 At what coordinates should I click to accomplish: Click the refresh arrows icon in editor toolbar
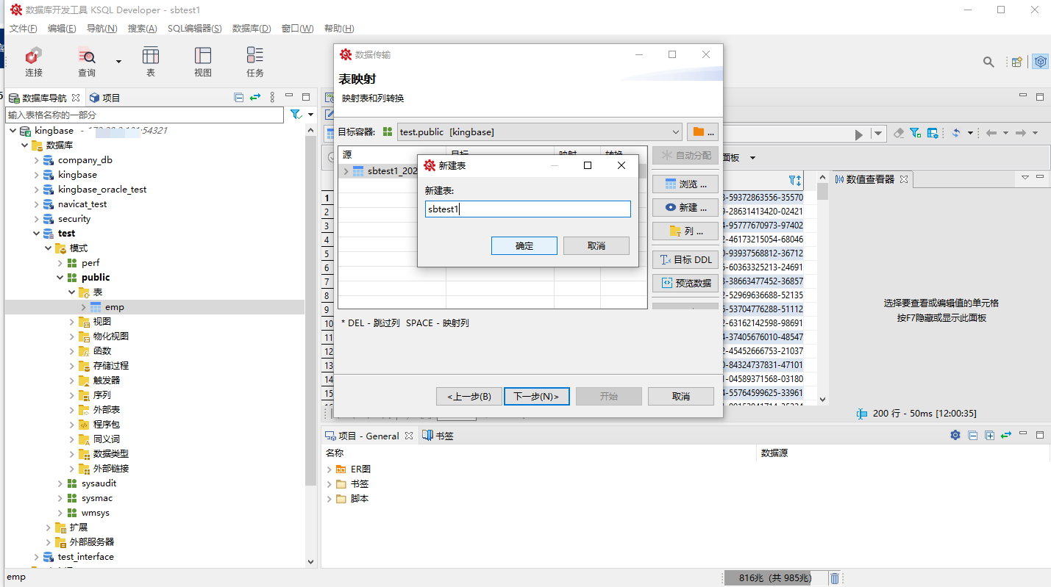pyautogui.click(x=956, y=133)
